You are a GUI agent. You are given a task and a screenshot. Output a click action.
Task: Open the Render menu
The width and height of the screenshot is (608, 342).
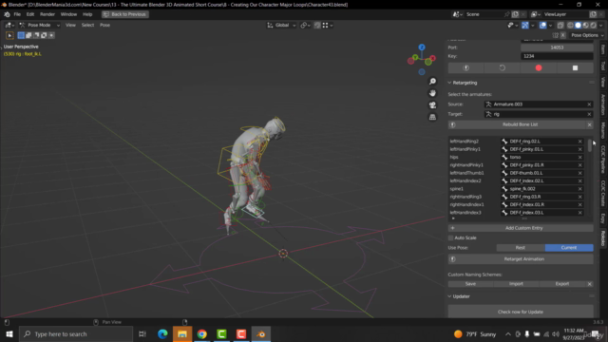tap(47, 14)
